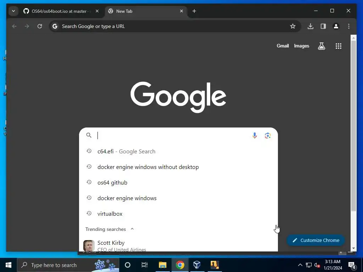Click the Chrome taskbar icon

click(180, 265)
